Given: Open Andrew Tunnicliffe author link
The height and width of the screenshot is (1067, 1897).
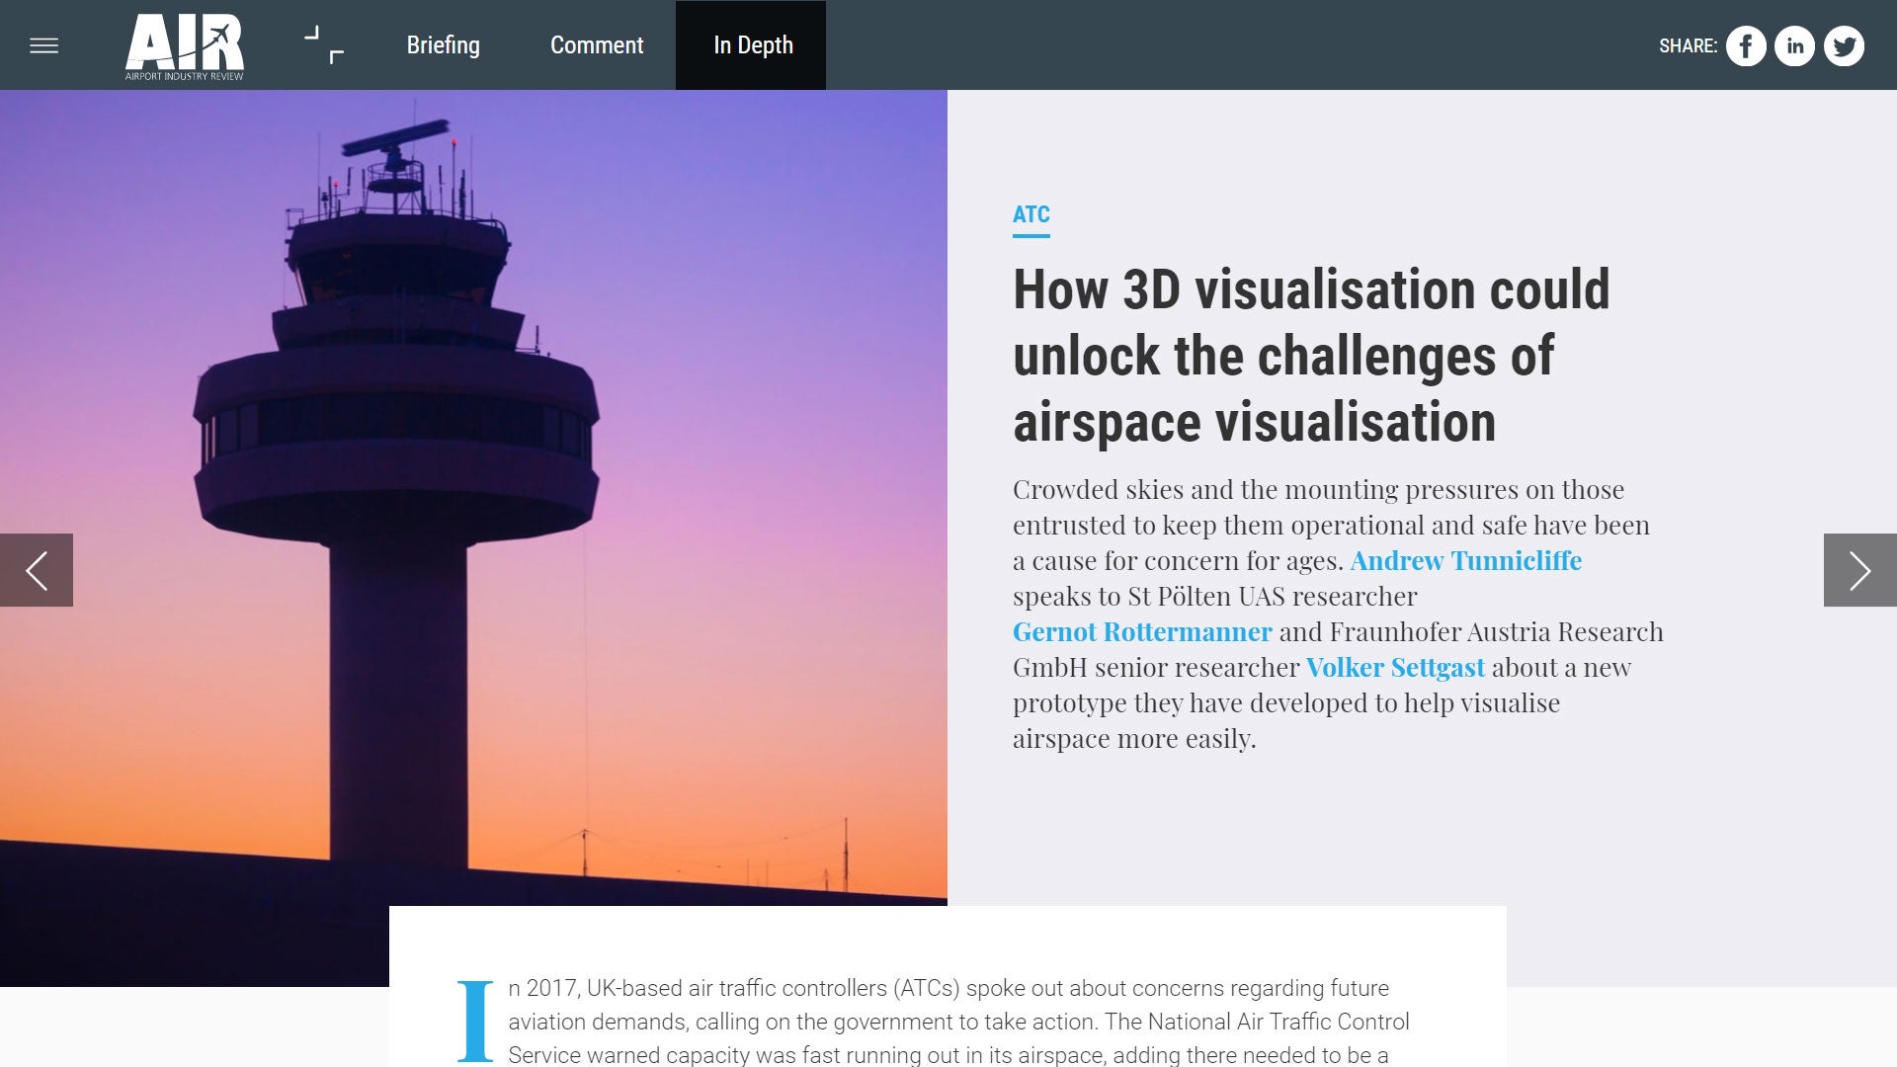Looking at the screenshot, I should pos(1465,561).
